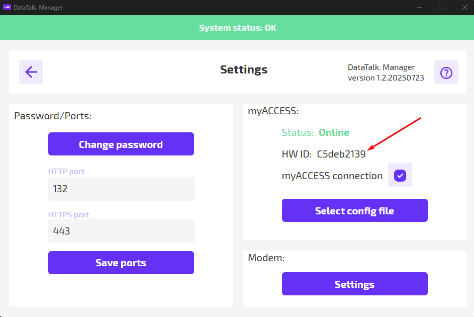Click the HW ID value C5deb2139
Viewport: 474px width, 317px height.
pos(341,154)
